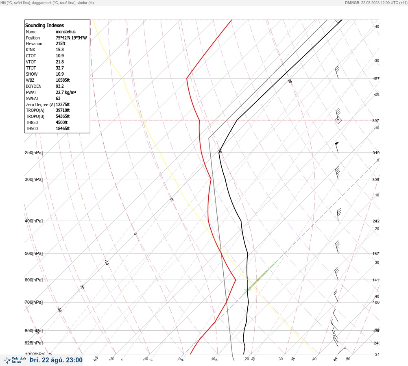The width and height of the screenshot is (408, 366).
Task: Click the wind barb at 700 hPa level
Action: pos(336,296)
